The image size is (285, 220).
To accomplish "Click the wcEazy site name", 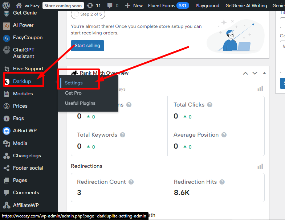I will point(32,6).
